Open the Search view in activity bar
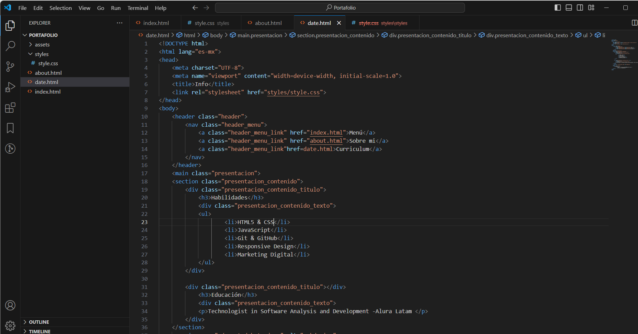This screenshot has width=638, height=334. (10, 46)
